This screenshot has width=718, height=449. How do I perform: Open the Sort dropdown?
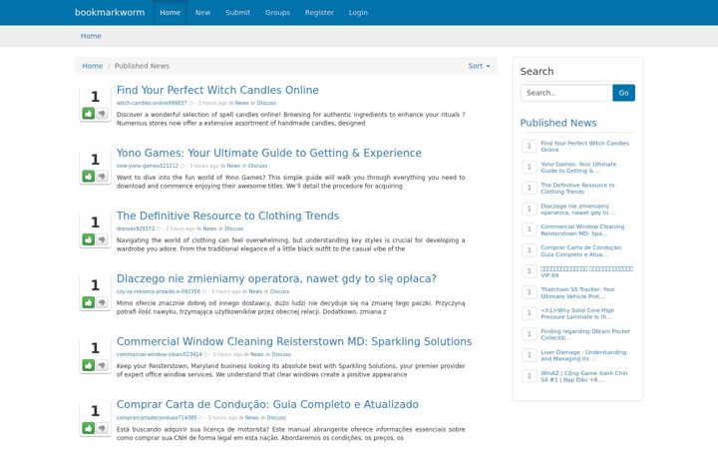pyautogui.click(x=479, y=66)
